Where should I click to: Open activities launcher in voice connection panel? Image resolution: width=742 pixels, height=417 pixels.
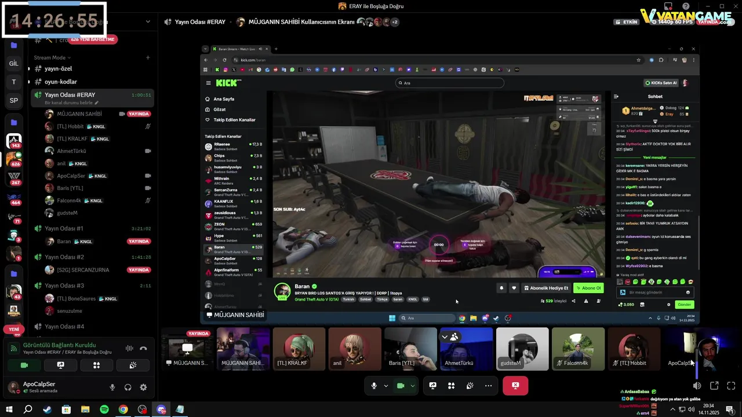[96, 365]
